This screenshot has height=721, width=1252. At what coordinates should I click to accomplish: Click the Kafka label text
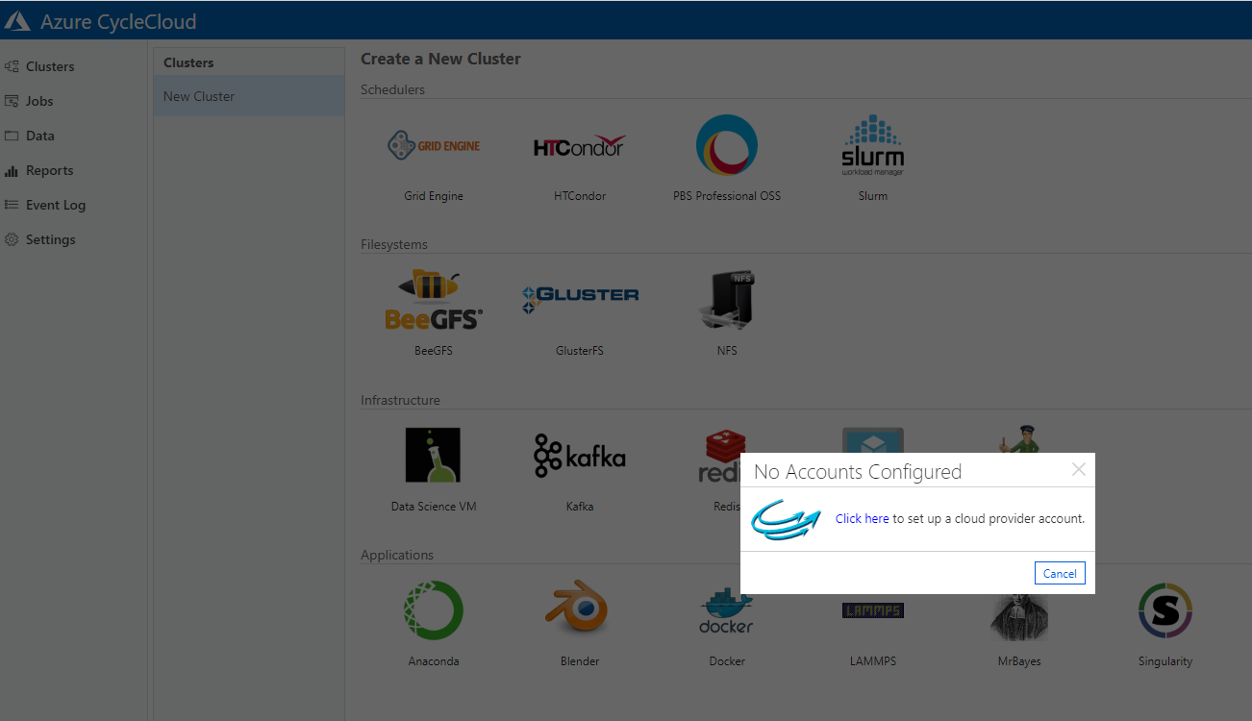coord(580,507)
